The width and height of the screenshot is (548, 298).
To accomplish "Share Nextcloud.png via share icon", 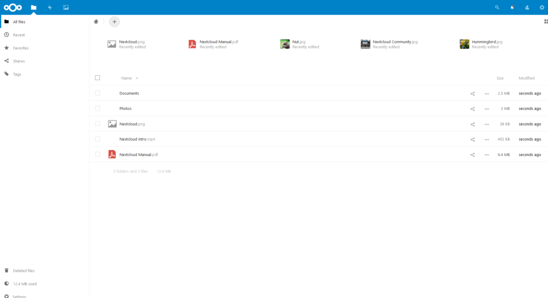I will pyautogui.click(x=473, y=124).
